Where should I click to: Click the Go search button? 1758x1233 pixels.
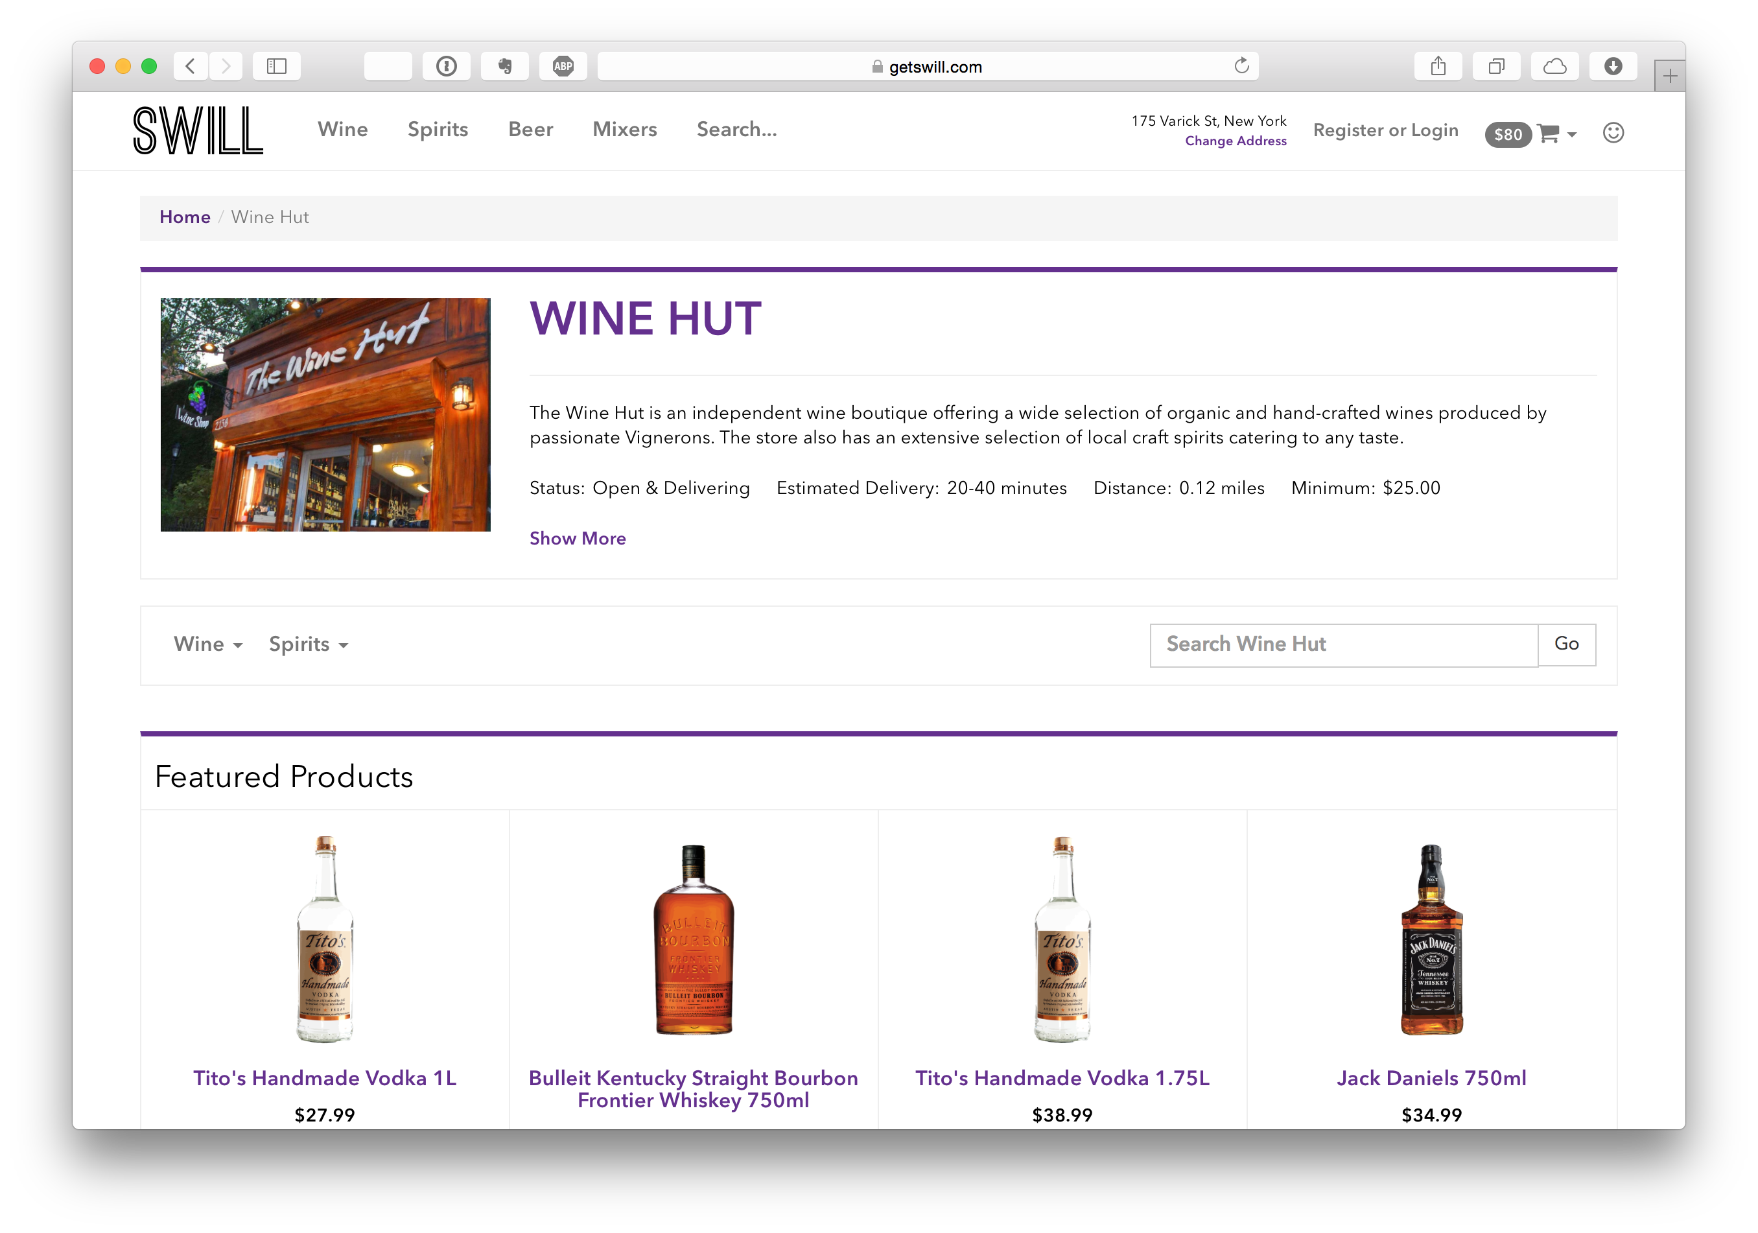coord(1567,644)
